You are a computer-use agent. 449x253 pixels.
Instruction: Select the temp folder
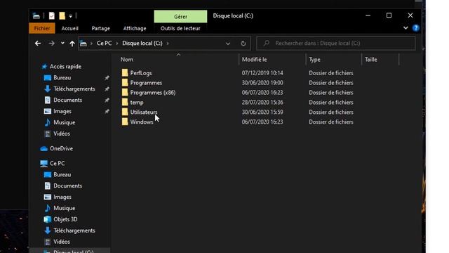(137, 102)
